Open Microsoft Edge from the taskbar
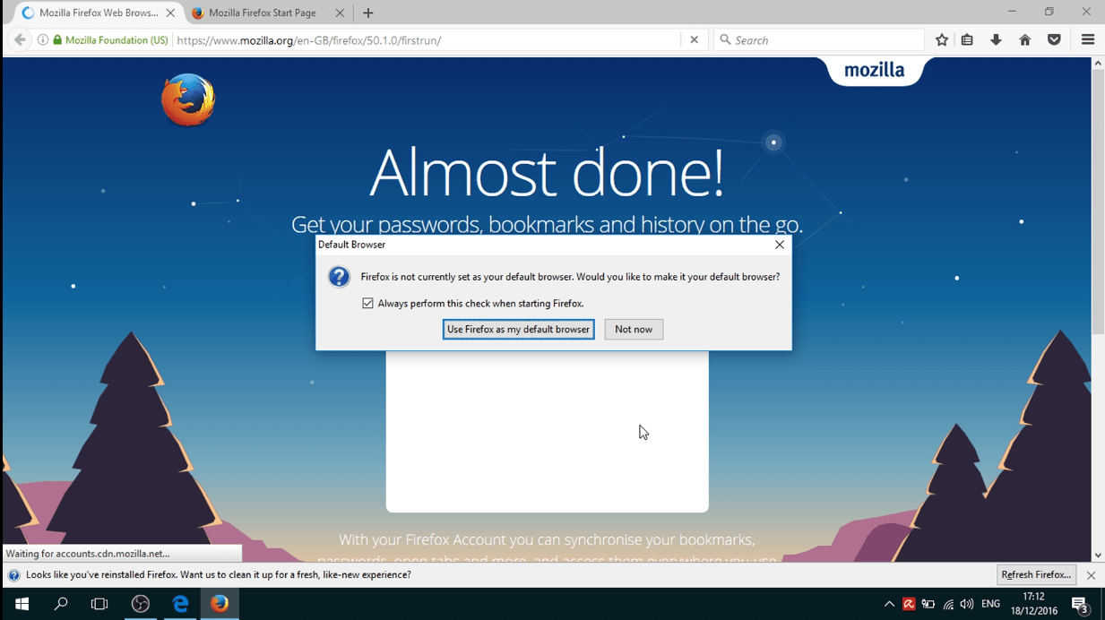Image resolution: width=1105 pixels, height=620 pixels. 180,604
